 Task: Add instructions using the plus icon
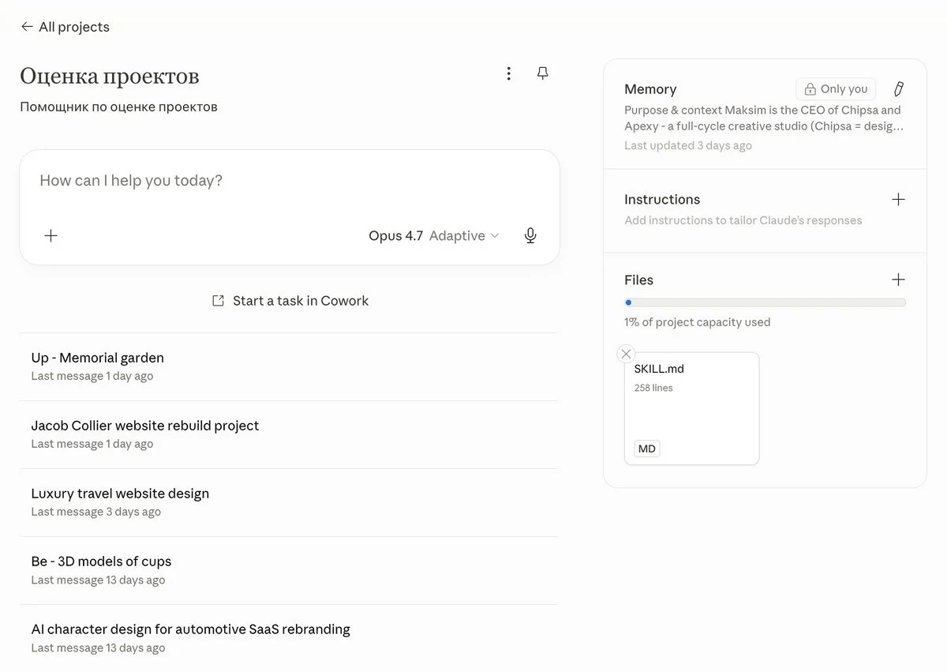point(898,200)
